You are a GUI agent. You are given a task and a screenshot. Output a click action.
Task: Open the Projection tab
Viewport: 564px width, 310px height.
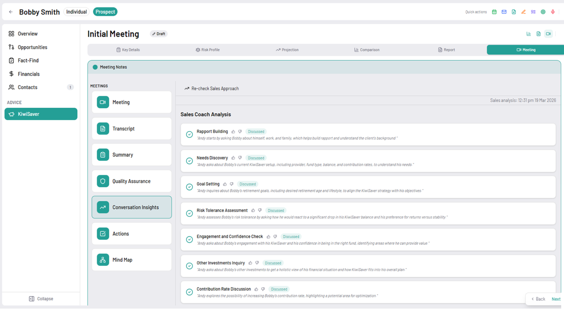[x=288, y=49]
